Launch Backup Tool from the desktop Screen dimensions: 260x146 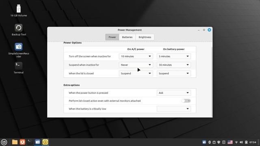[19, 30]
